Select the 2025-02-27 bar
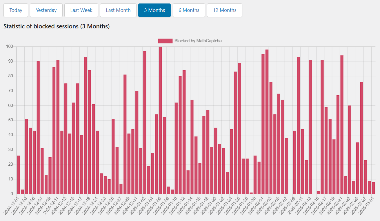380x221 pixels. [x=366, y=177]
